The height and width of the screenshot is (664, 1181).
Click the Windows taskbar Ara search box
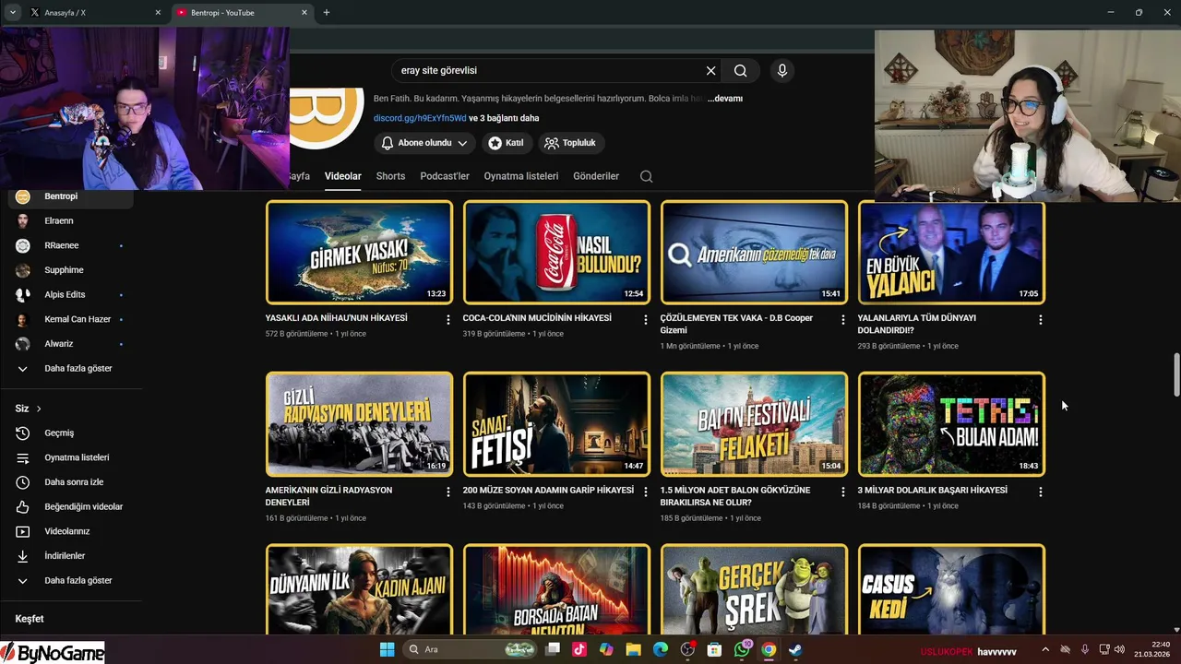tap(471, 649)
